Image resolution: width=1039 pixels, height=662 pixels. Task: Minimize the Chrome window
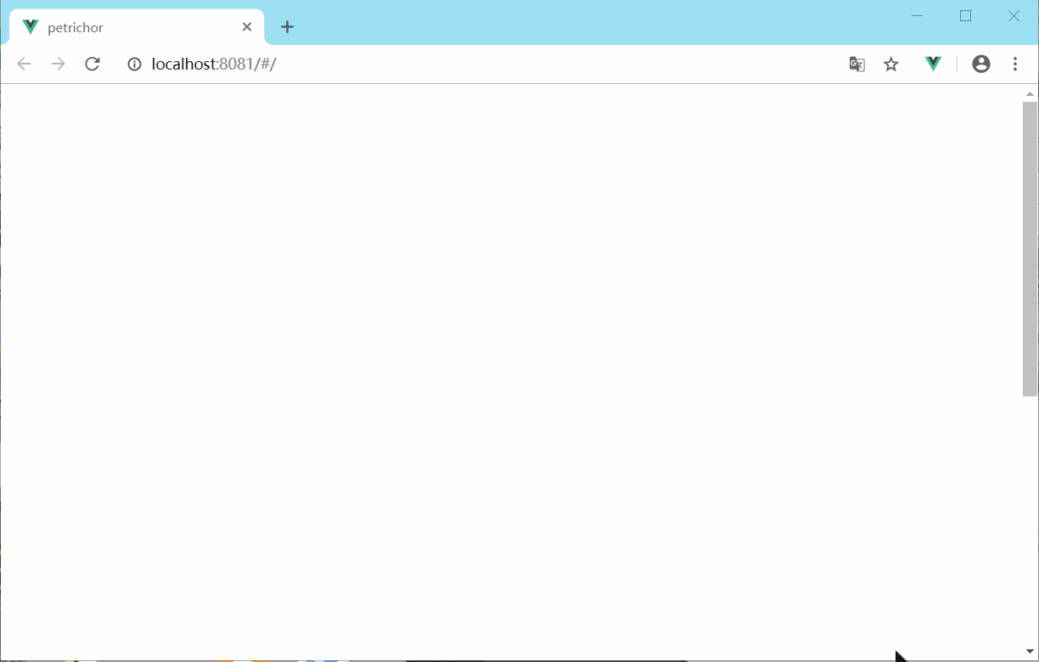tap(917, 15)
